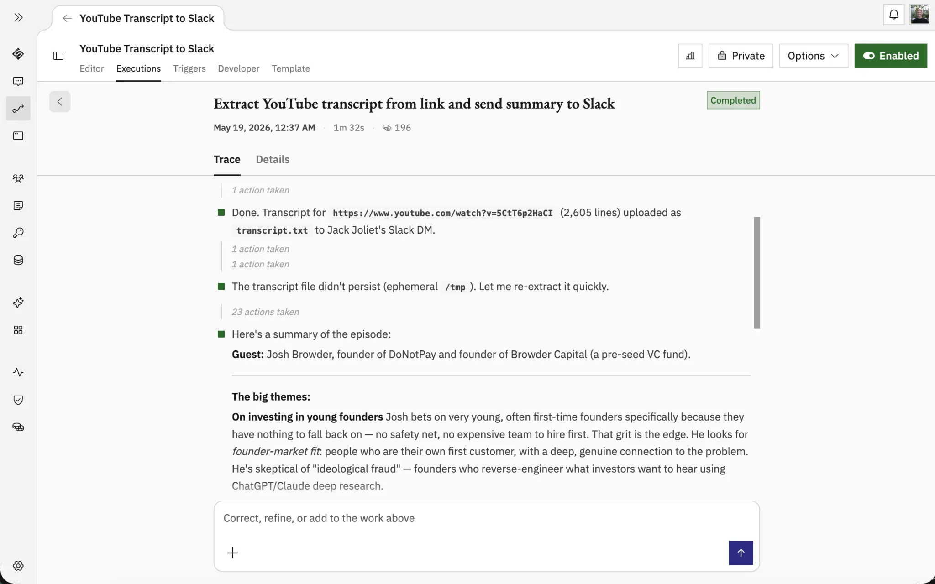Expand the '23 actions taken' group
Viewport: 935px width, 584px height.
tap(265, 312)
